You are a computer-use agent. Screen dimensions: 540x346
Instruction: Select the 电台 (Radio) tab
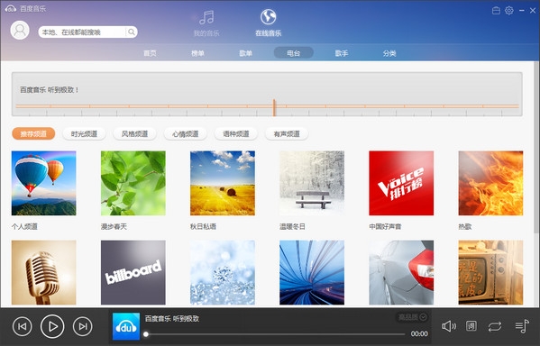pyautogui.click(x=293, y=53)
